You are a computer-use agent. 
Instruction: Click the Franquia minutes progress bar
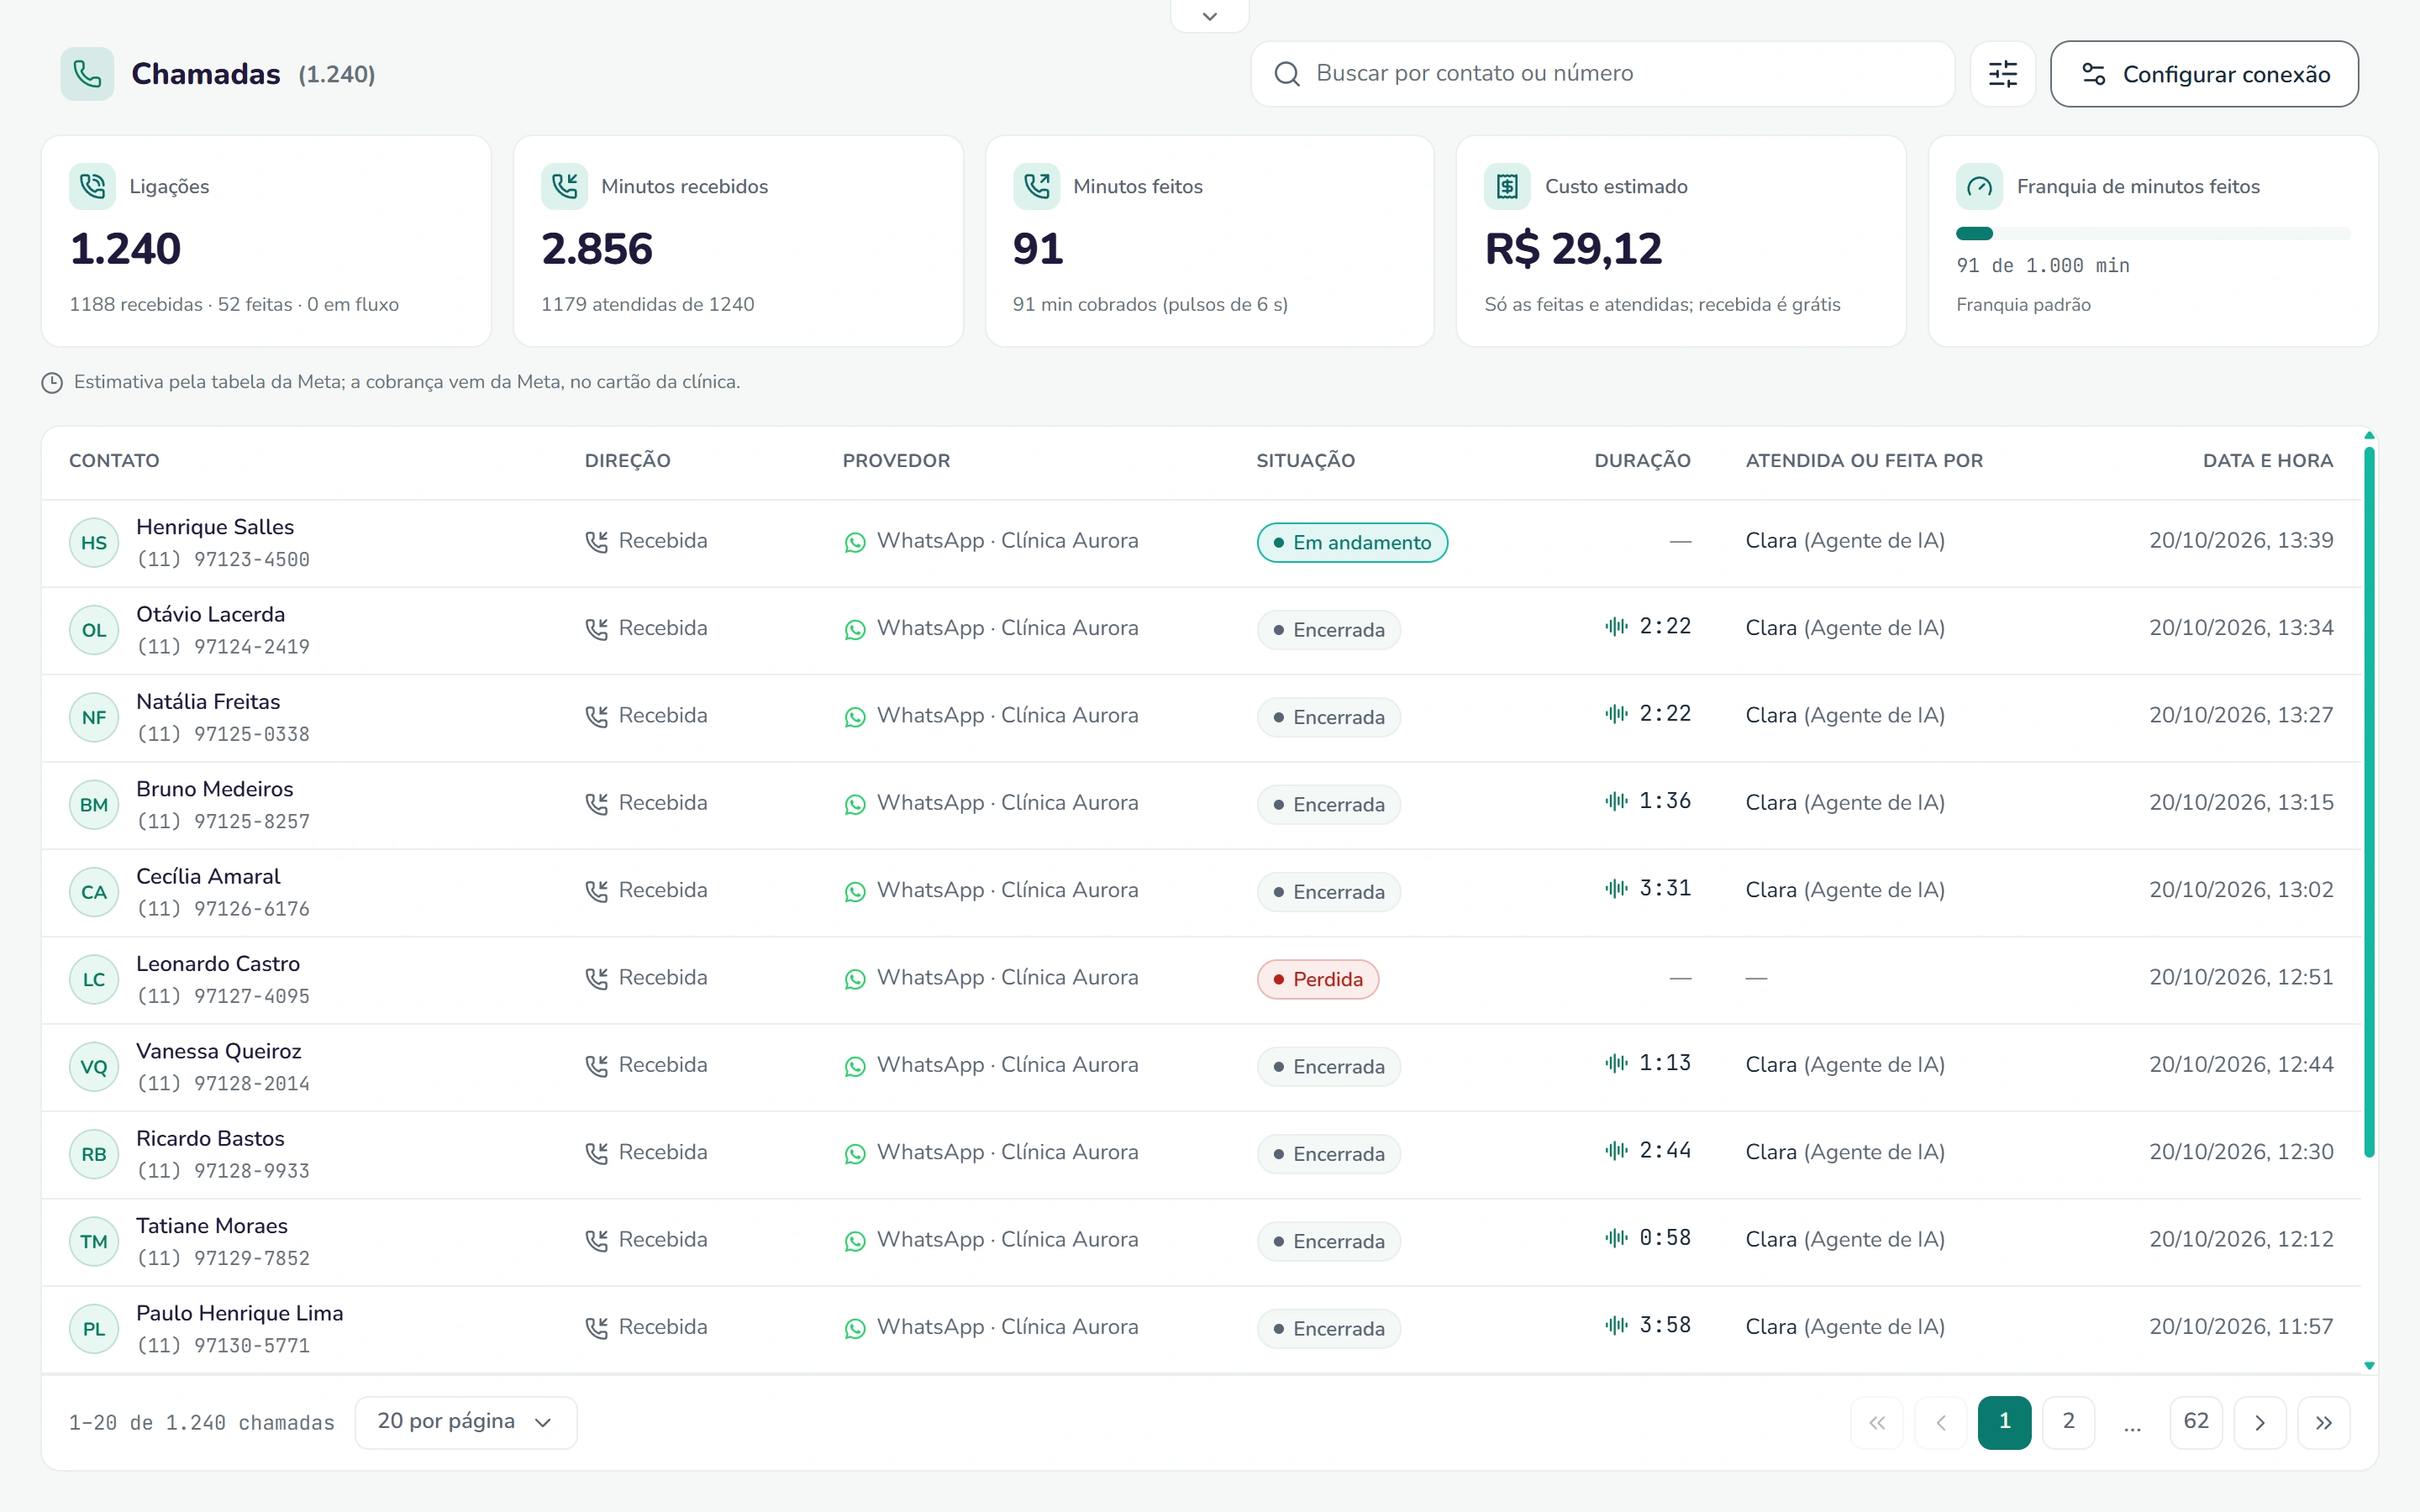[x=2153, y=234]
